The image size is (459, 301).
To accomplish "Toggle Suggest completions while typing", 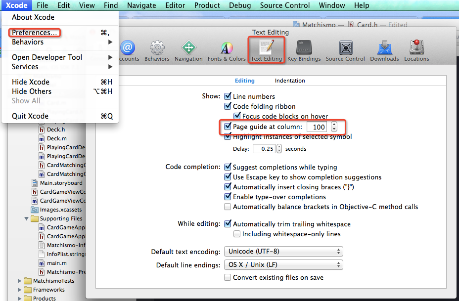I will click(228, 167).
